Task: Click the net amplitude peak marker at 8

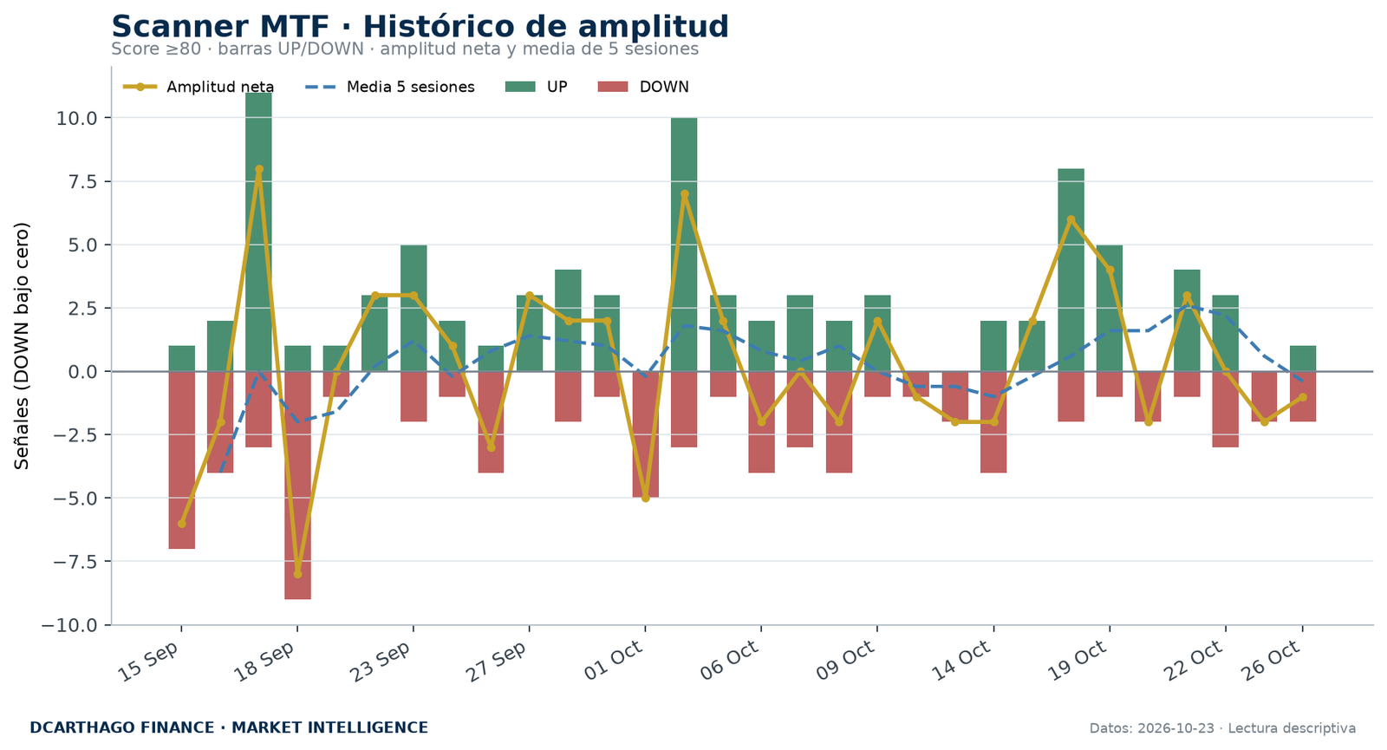Action: (x=259, y=169)
